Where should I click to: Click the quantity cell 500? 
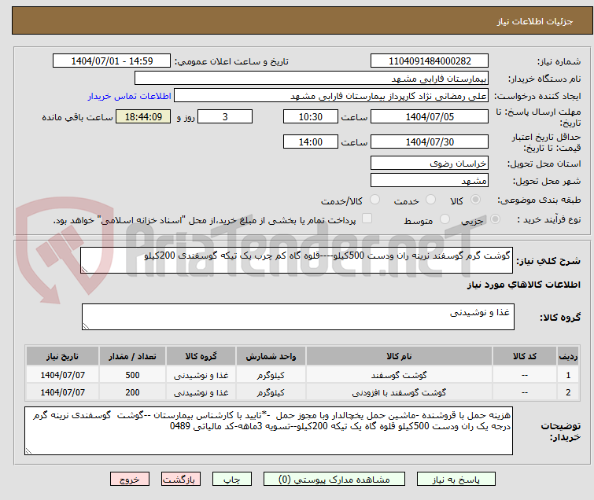(x=132, y=375)
